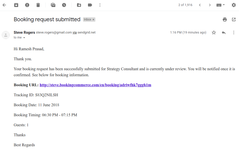The height and width of the screenshot is (150, 239).
Task: Go to the older email with right chevron
Action: (x=210, y=5)
